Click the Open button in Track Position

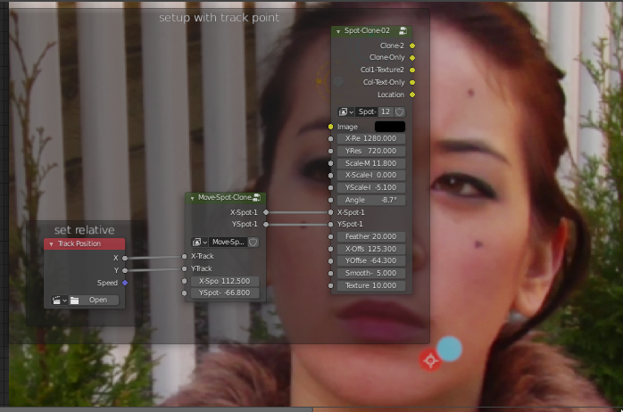click(98, 301)
